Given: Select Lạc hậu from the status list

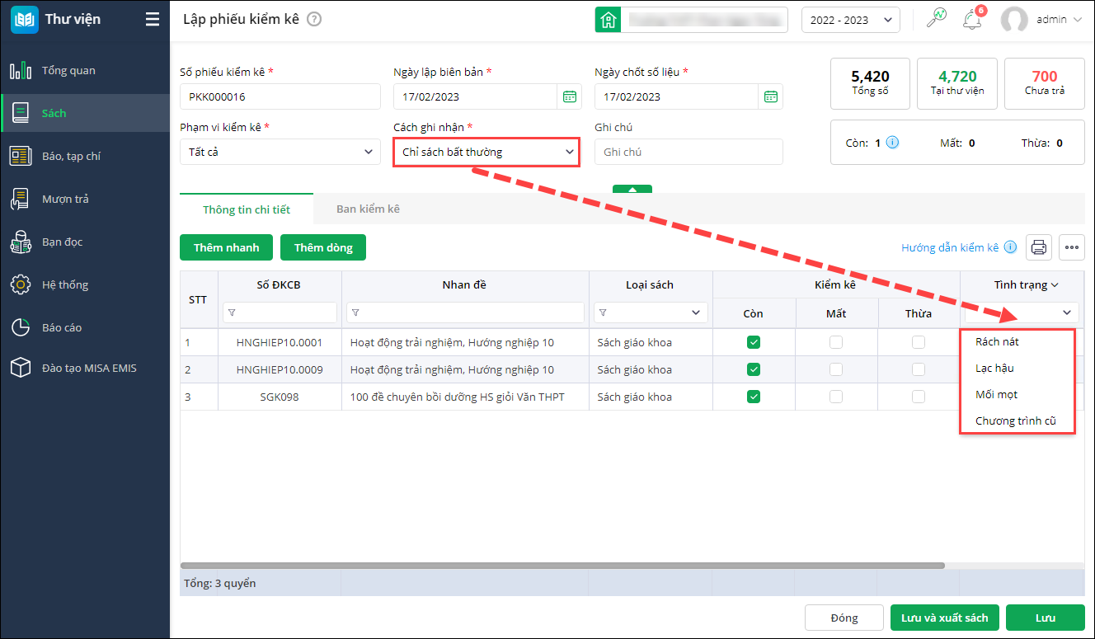Looking at the screenshot, I should click(x=1017, y=368).
